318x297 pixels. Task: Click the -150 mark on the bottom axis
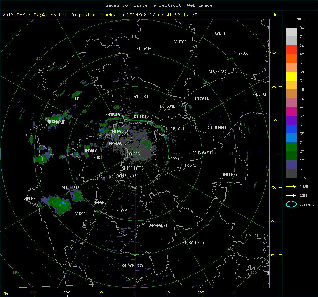click(32, 292)
